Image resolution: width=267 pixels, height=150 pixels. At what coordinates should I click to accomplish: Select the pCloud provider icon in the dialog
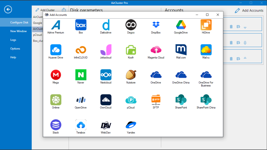[x=131, y=100]
